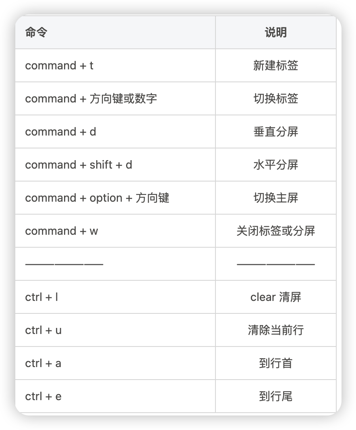The width and height of the screenshot is (356, 430).
Task: Click the 垂直分屏 description
Action: 276,132
